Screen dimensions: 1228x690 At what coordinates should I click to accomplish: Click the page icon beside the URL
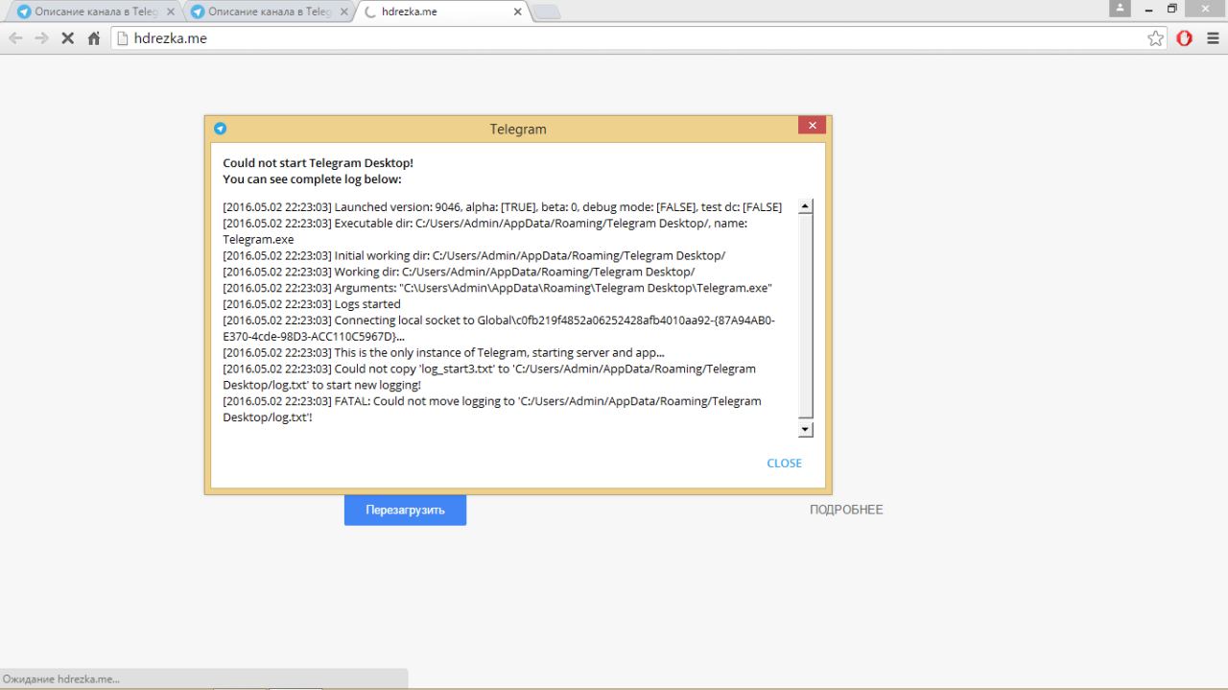(x=122, y=38)
